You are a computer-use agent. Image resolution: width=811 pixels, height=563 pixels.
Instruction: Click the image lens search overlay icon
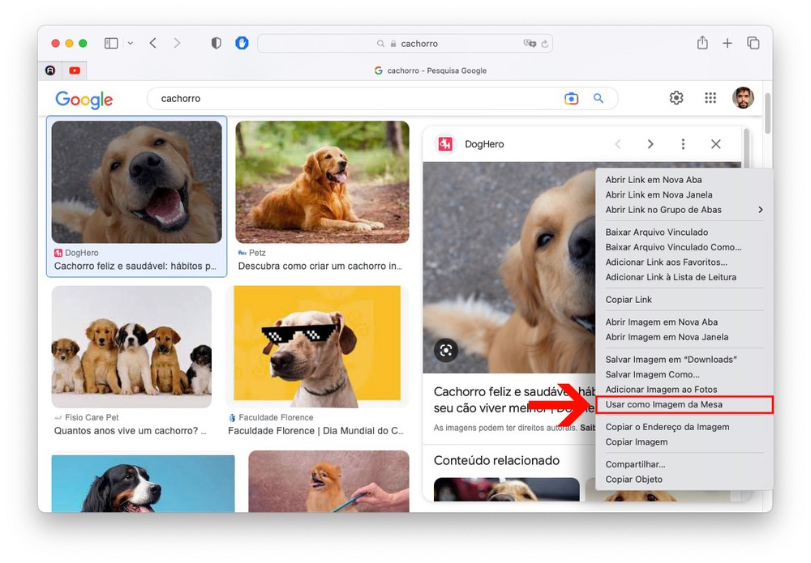click(x=446, y=350)
